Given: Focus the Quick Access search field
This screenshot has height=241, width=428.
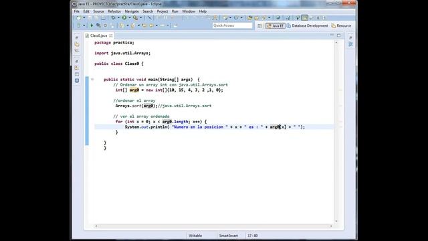Looking at the screenshot, I should (233, 25).
